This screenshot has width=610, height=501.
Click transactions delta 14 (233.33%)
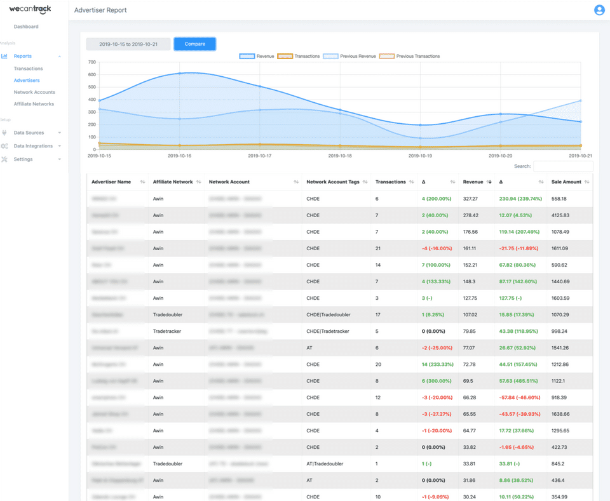tap(437, 364)
